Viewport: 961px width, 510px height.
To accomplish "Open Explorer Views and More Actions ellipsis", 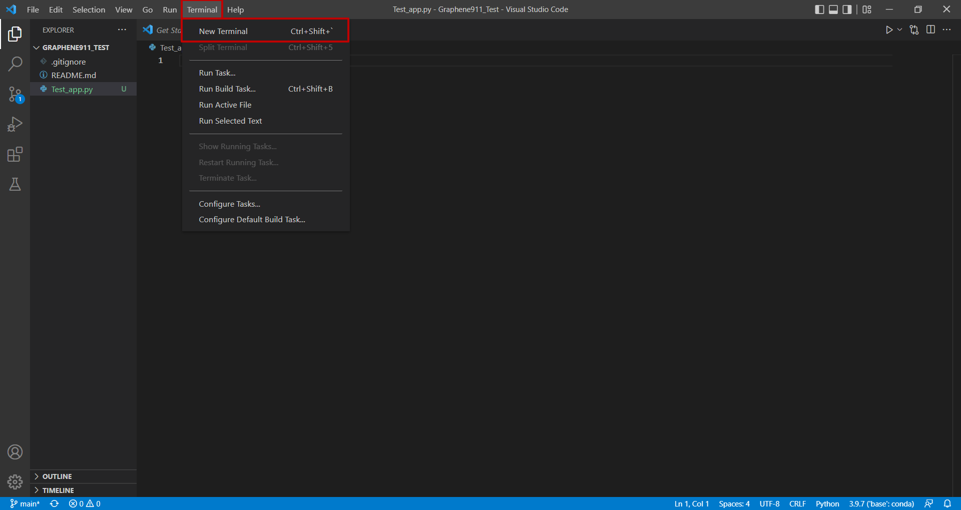I will 122,30.
